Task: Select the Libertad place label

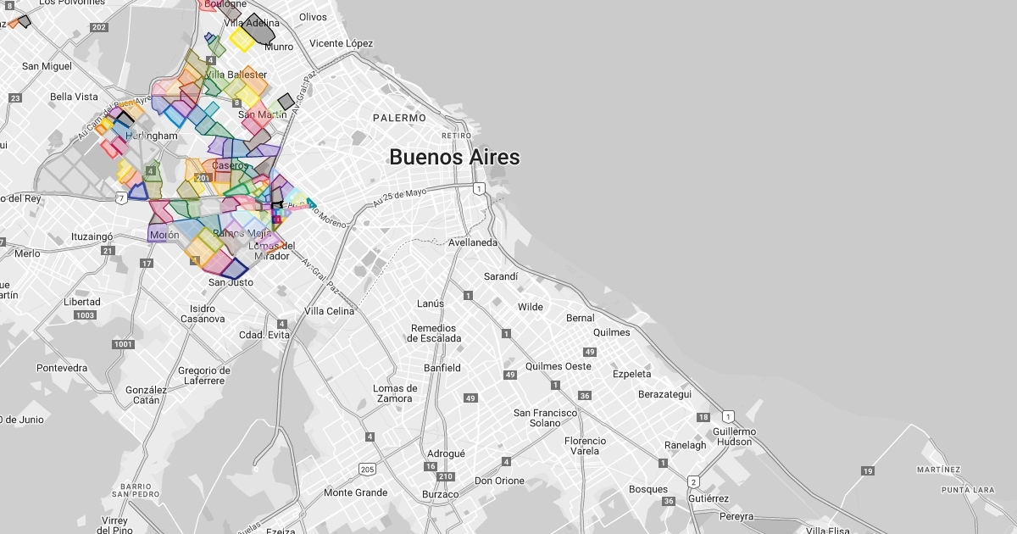Action: 82,302
